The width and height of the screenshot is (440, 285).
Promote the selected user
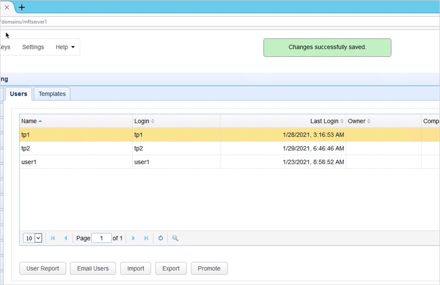point(209,268)
